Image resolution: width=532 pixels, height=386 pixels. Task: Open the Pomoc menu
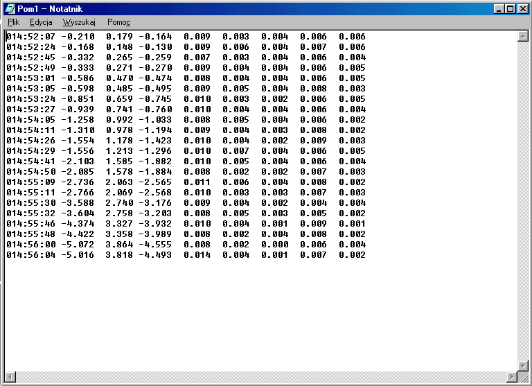[118, 22]
